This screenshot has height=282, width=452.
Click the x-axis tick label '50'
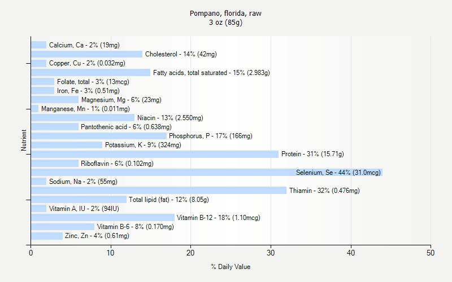431,253
